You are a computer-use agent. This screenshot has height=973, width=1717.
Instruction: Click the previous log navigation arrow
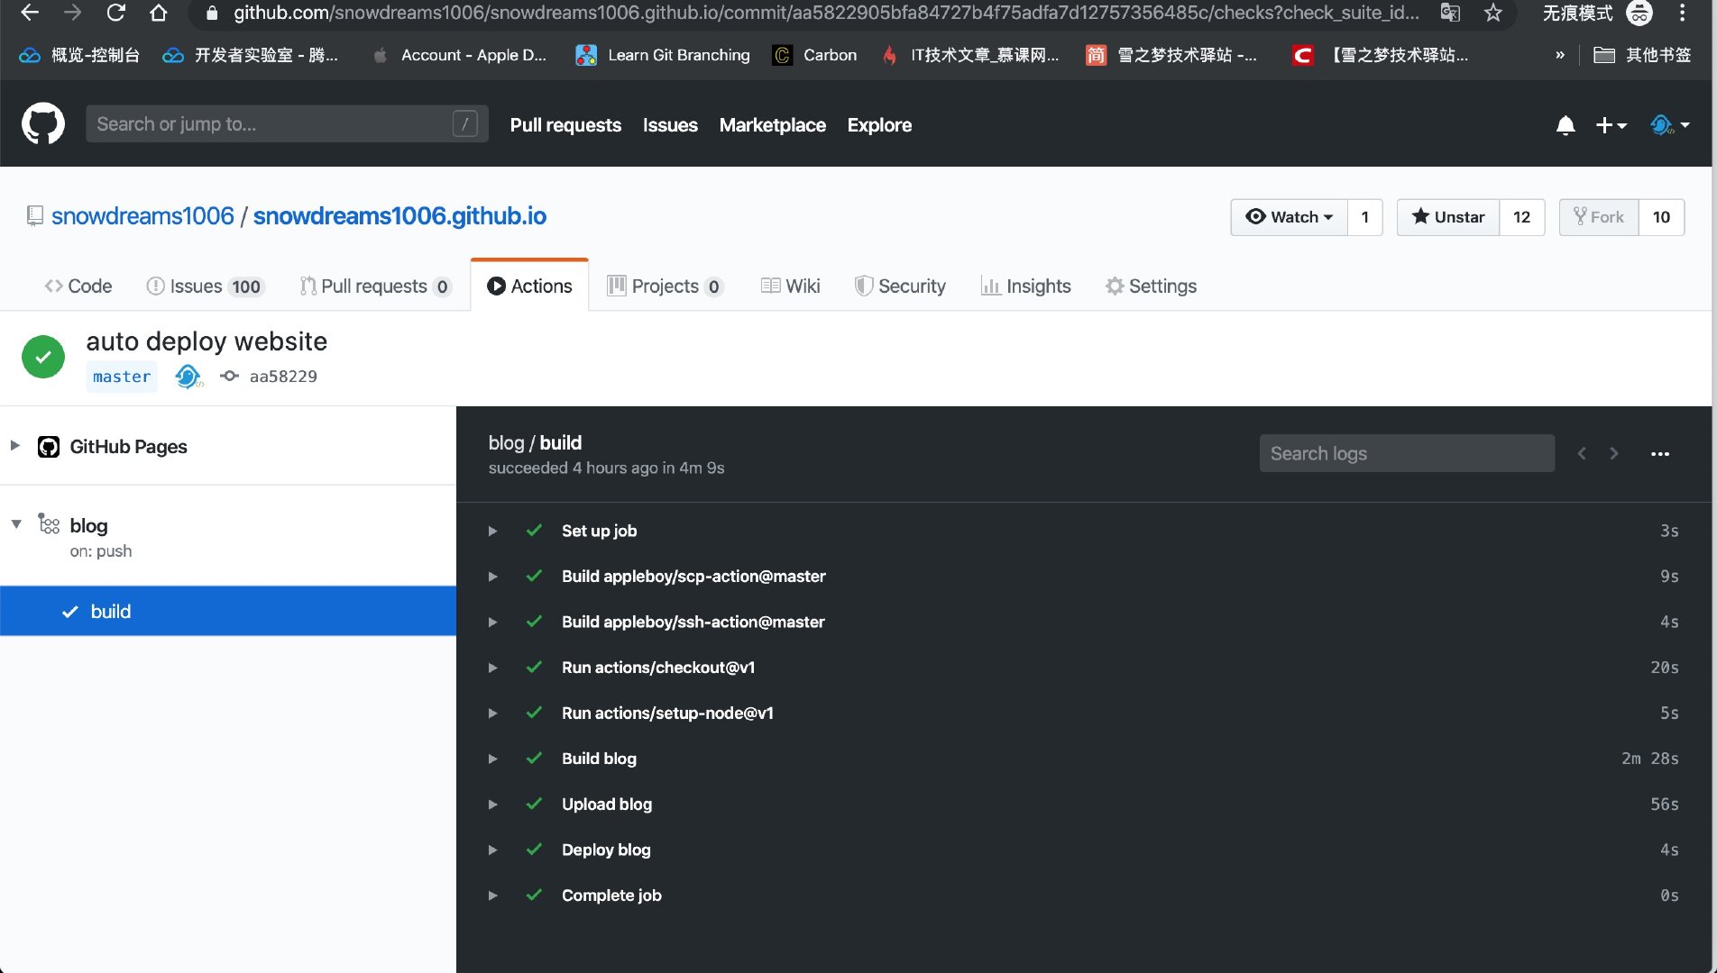click(x=1581, y=453)
